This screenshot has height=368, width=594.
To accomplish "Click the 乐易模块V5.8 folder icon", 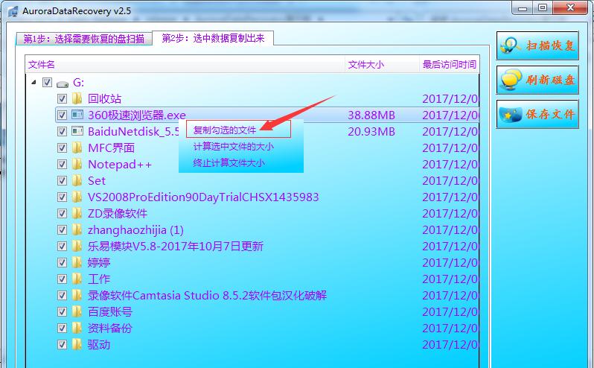I will [x=77, y=246].
